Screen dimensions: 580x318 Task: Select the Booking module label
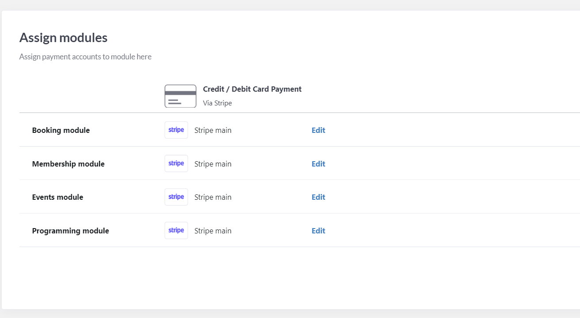click(61, 130)
